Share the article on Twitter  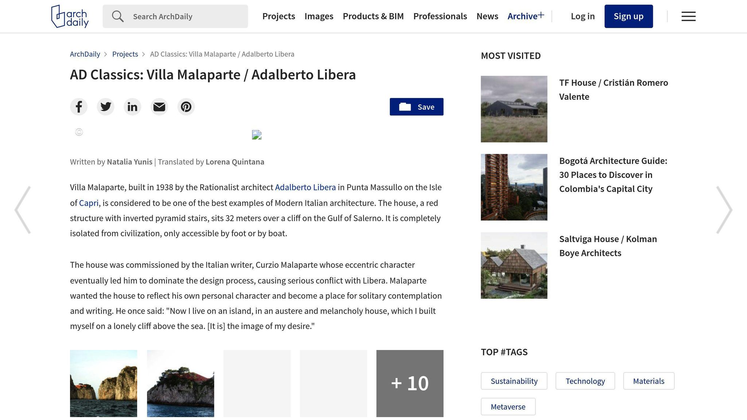click(x=105, y=106)
